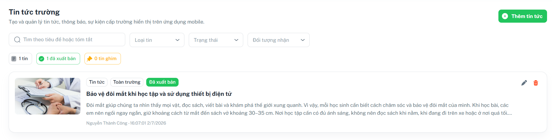Open the news article thumbnail image
The width and height of the screenshot is (552, 140).
tap(47, 96)
